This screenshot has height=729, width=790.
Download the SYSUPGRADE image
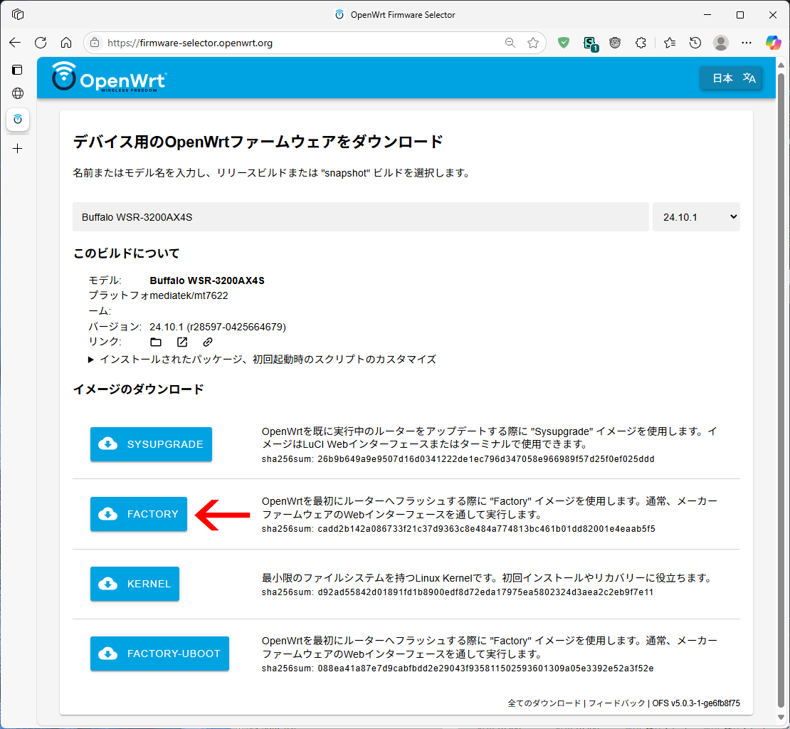click(x=151, y=444)
